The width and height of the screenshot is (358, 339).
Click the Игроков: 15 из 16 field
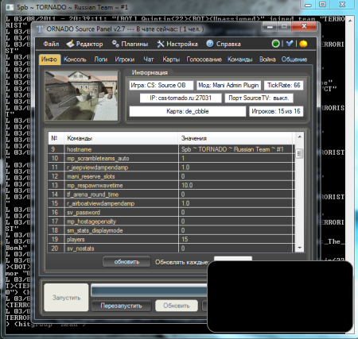276,111
